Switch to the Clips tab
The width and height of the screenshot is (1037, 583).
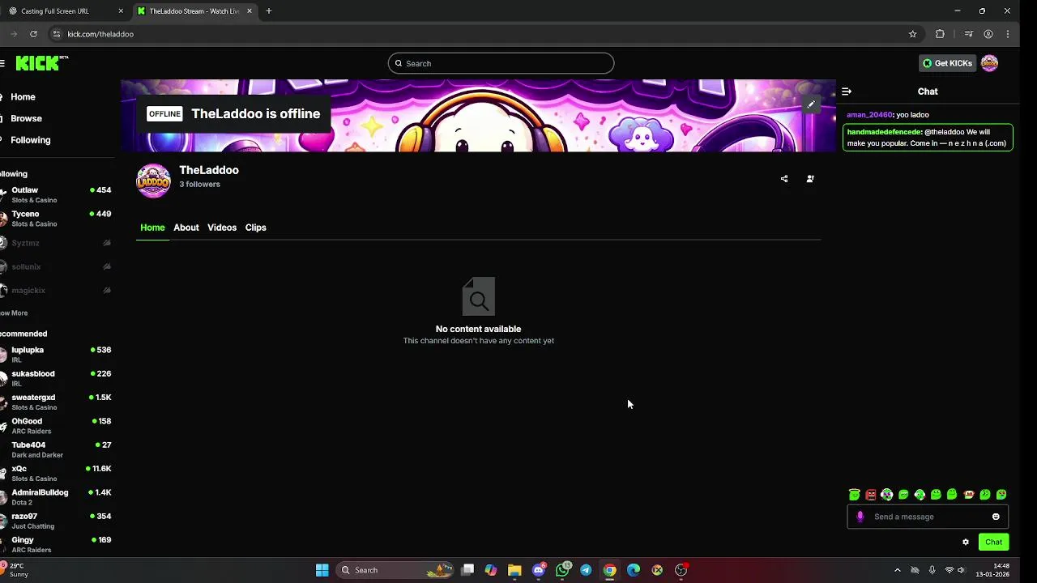(255, 228)
